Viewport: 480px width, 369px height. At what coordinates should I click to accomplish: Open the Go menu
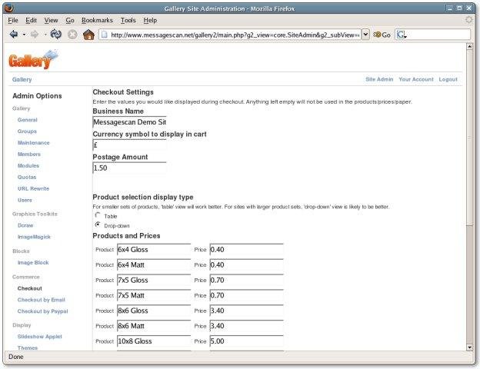pos(70,20)
